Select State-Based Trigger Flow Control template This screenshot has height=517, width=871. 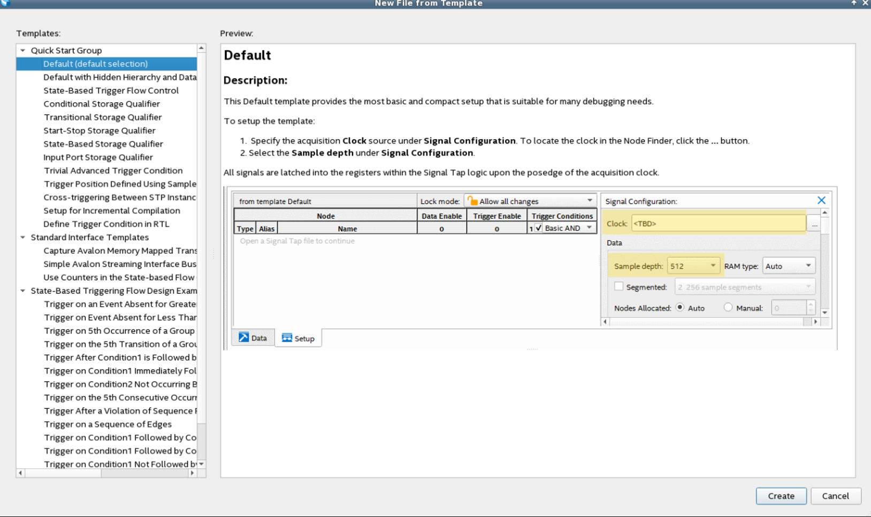(111, 90)
